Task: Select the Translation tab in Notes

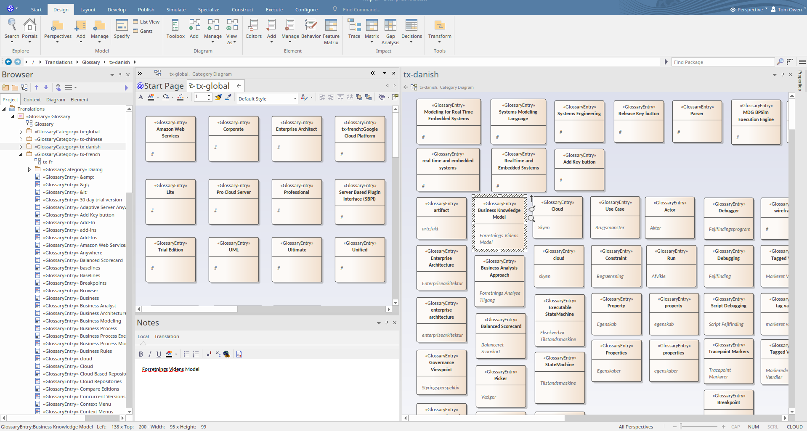Action: click(166, 336)
